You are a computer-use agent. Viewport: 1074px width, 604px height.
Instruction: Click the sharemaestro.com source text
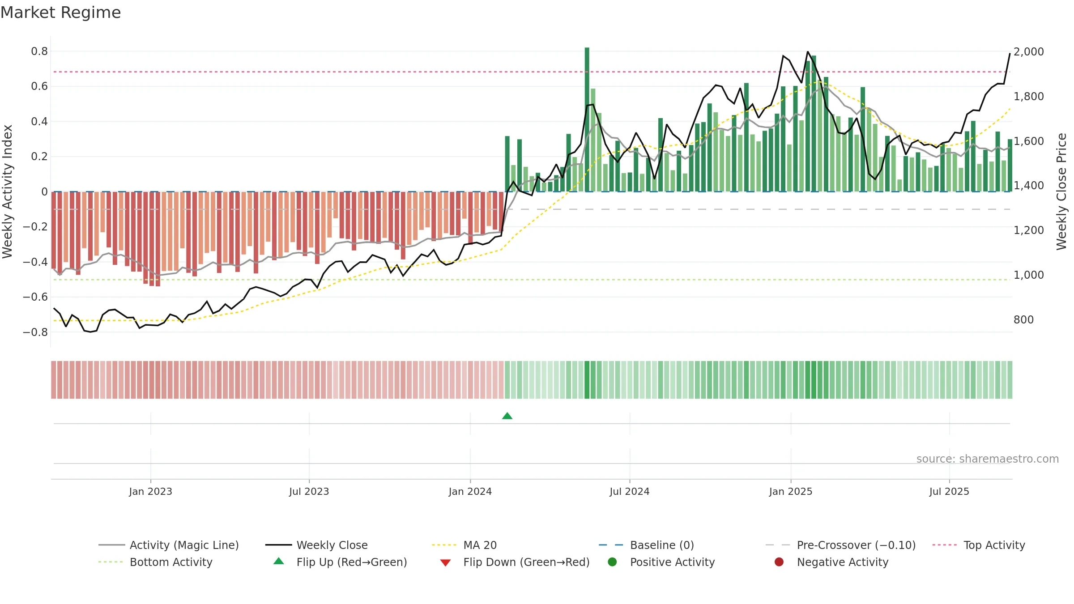coord(988,459)
